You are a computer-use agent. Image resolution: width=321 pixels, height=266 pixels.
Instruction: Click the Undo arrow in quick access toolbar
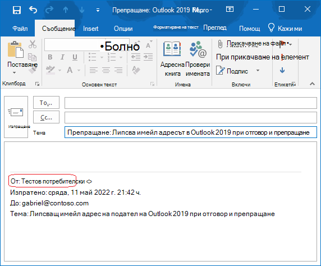pyautogui.click(x=33, y=10)
